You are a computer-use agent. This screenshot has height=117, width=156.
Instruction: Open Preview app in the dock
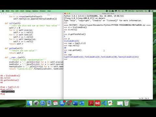pos(49,103)
